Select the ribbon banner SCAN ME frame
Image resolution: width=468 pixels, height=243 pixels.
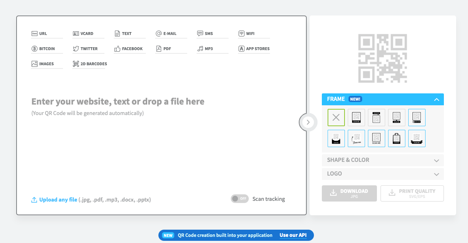click(417, 138)
